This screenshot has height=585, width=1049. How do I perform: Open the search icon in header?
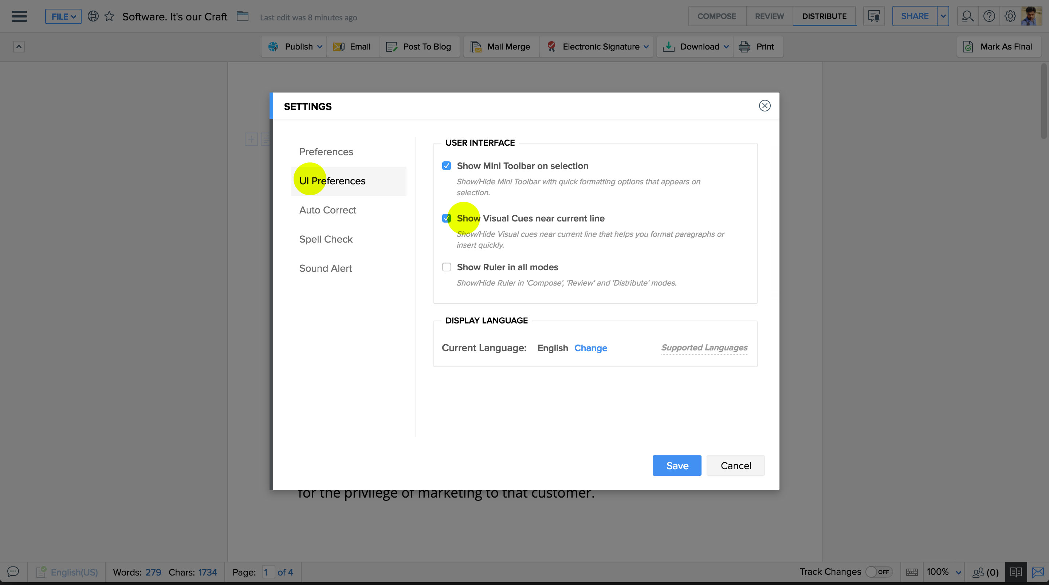pos(967,16)
